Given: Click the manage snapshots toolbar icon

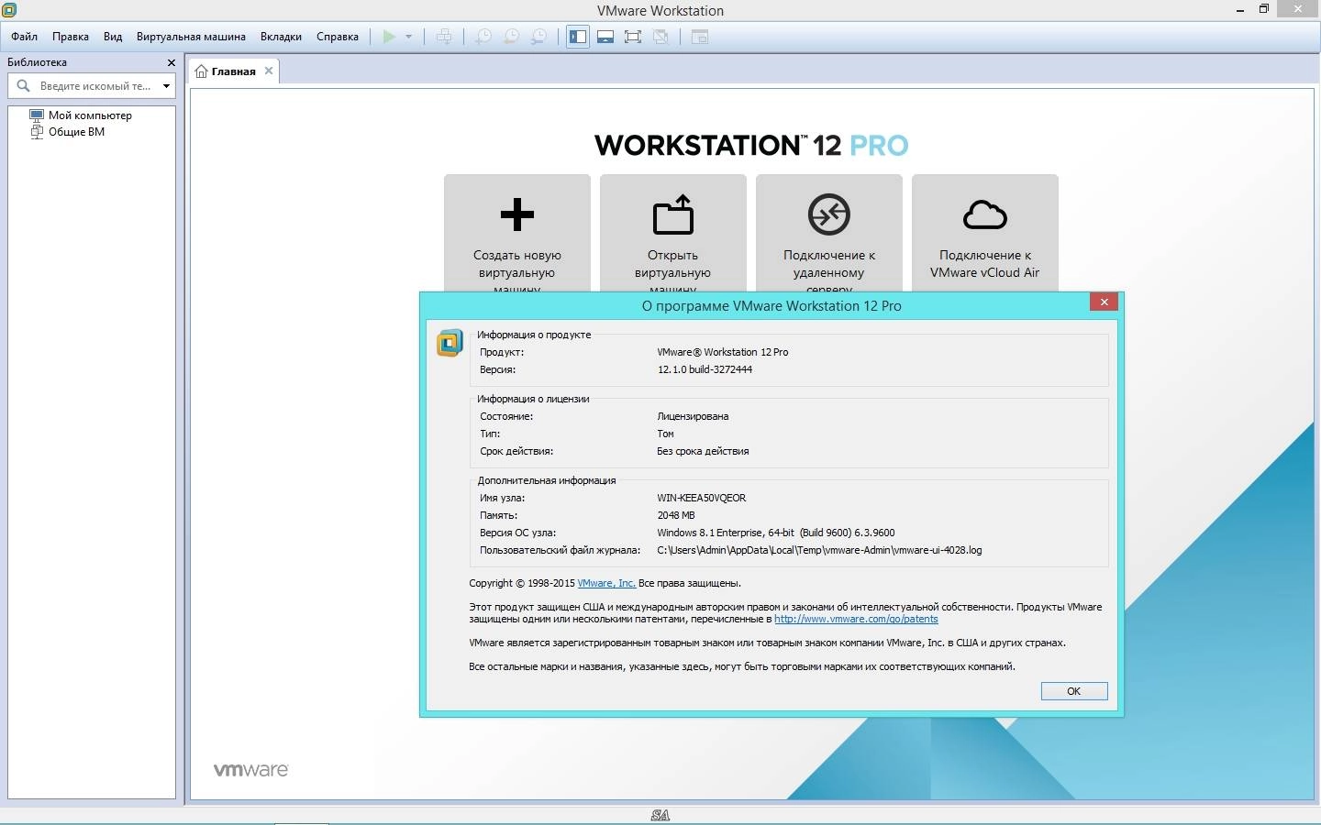Looking at the screenshot, I should pyautogui.click(x=539, y=37).
